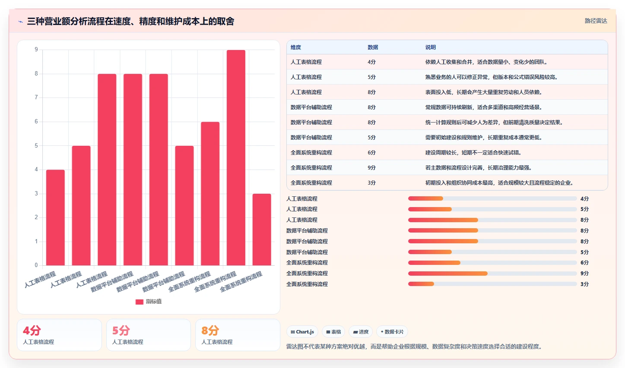The image size is (625, 368).
Task: Click the description 表面投入低
Action: [x=484, y=92]
